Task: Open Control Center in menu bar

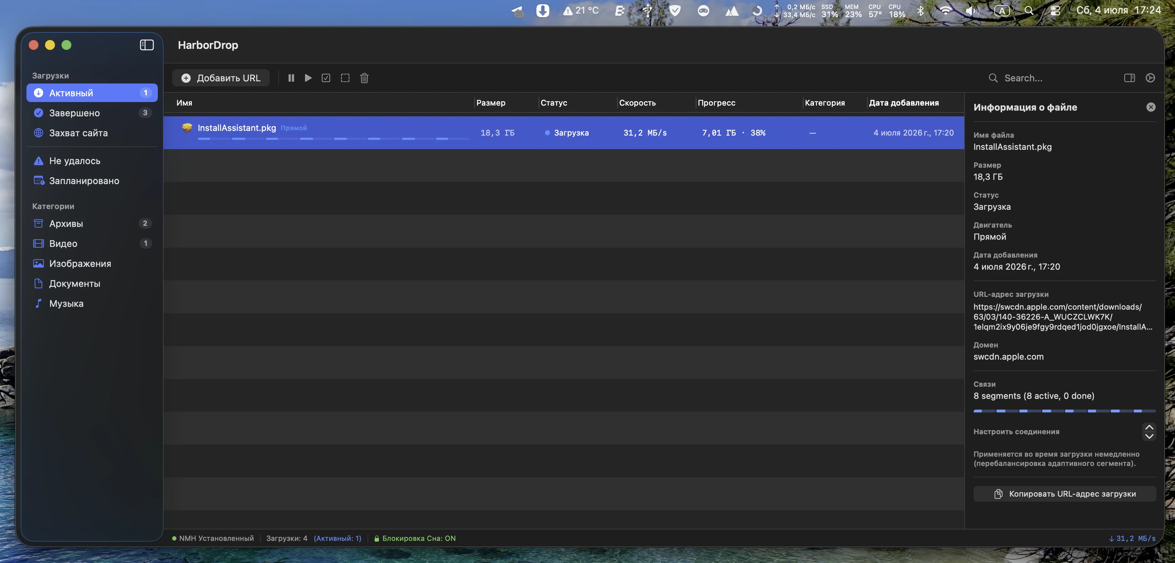Action: click(1055, 10)
